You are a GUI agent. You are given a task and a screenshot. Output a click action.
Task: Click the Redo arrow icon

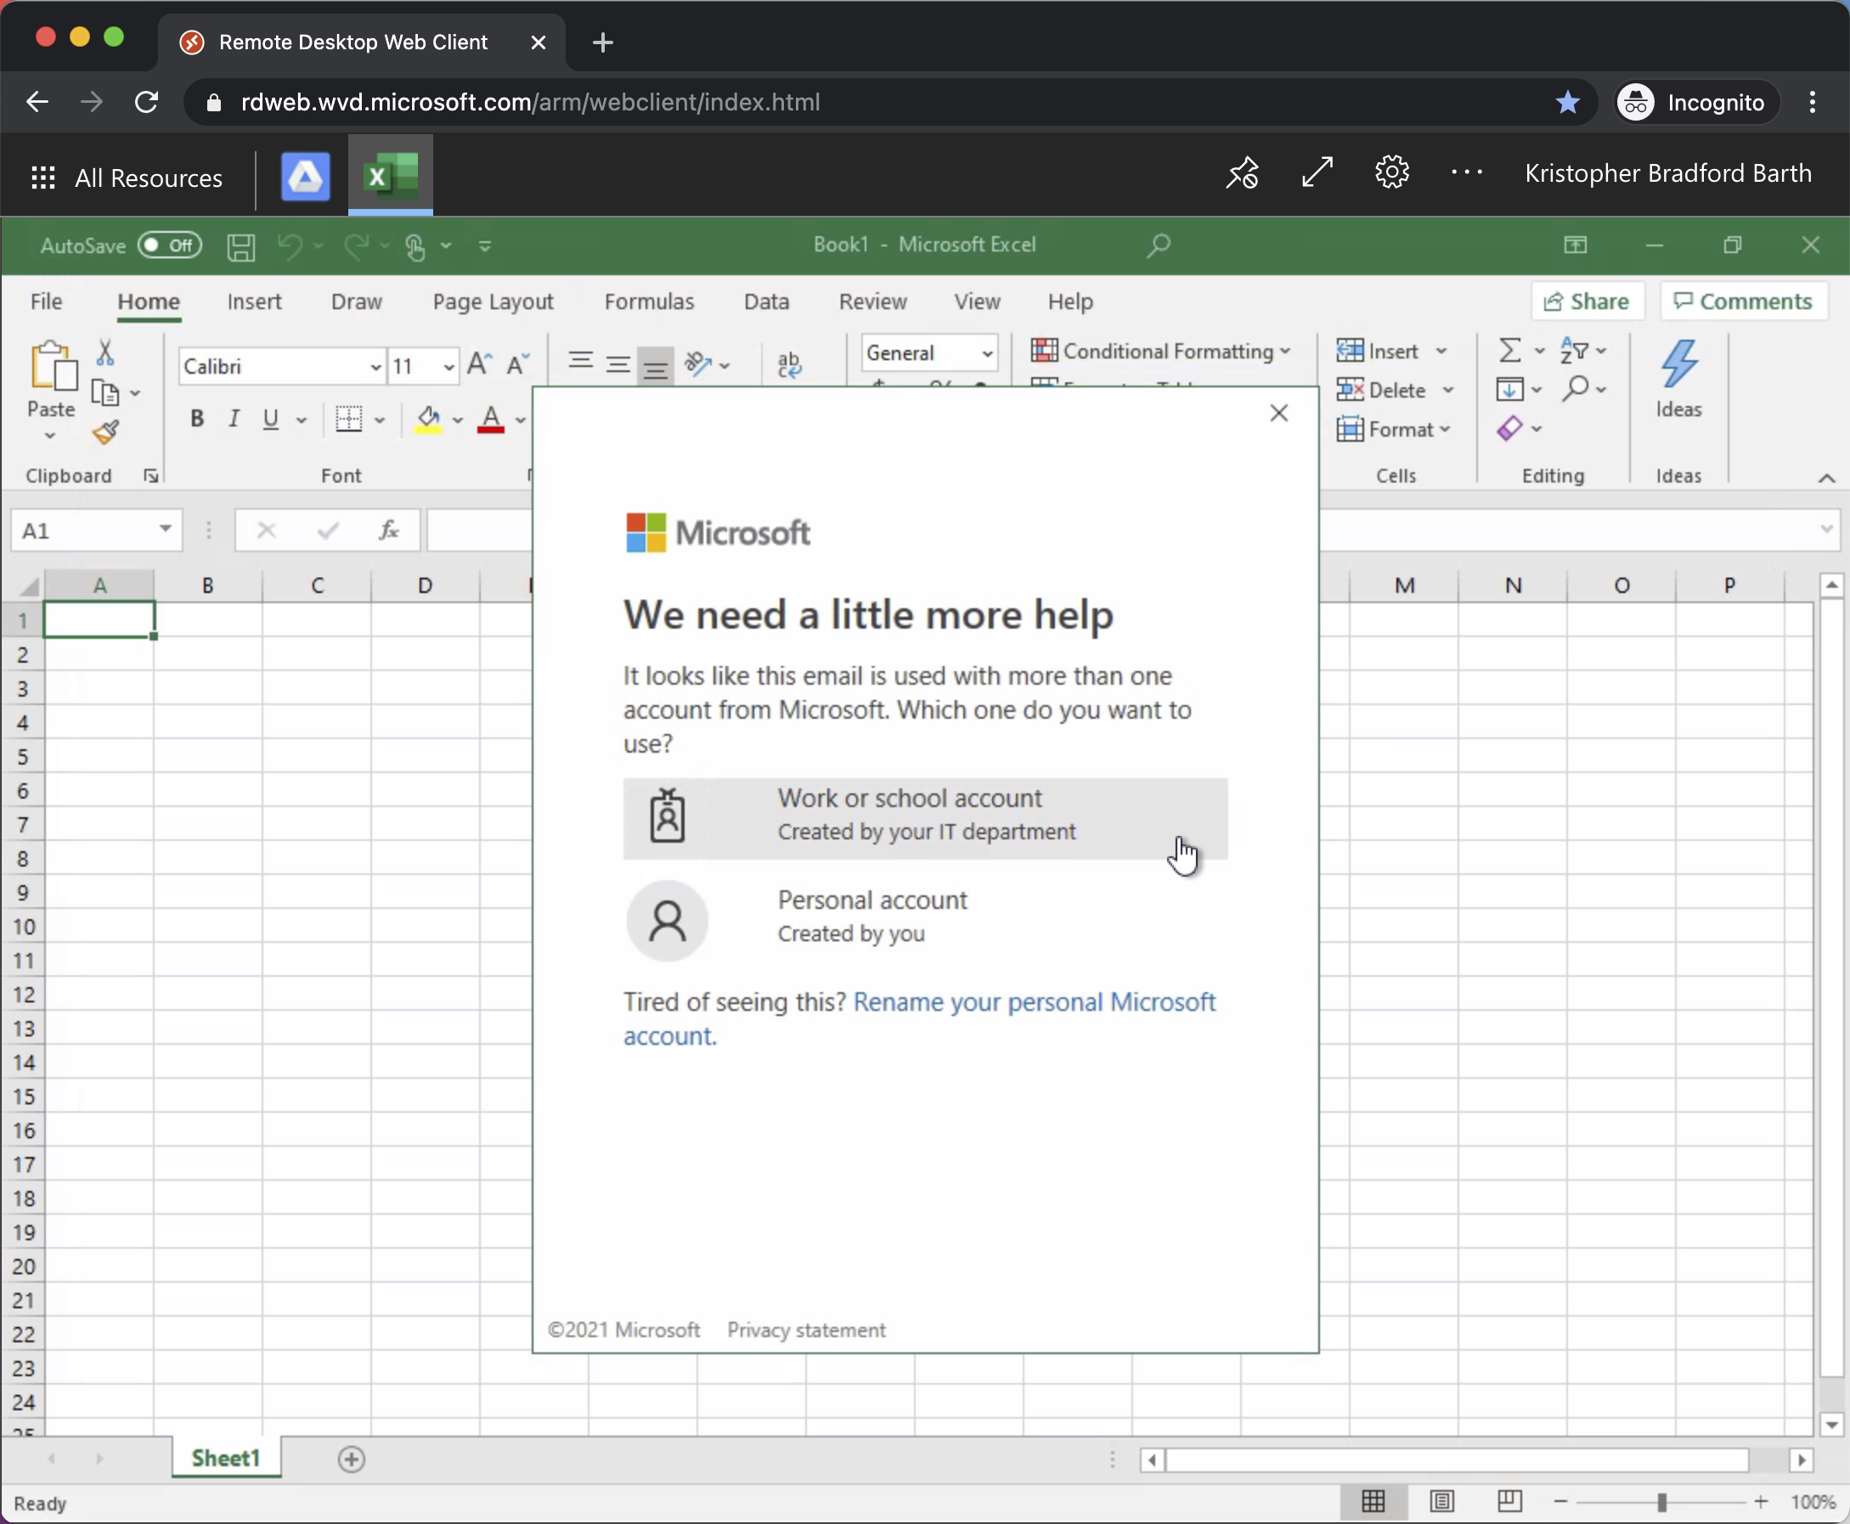356,246
